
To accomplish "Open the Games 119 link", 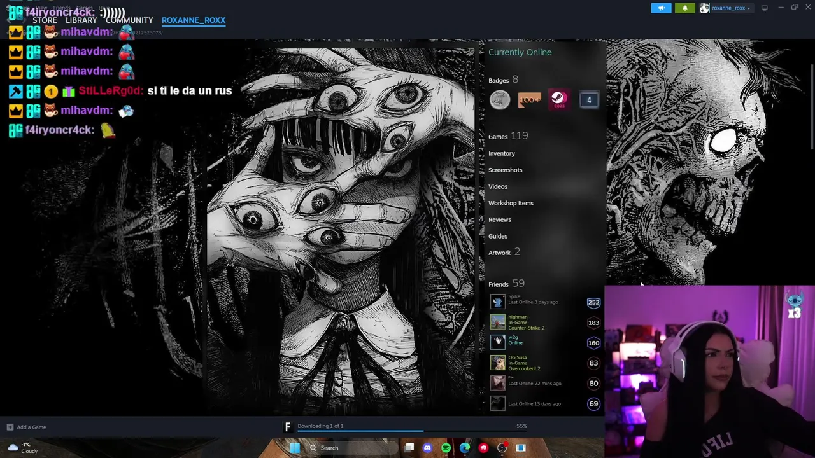I will point(508,136).
